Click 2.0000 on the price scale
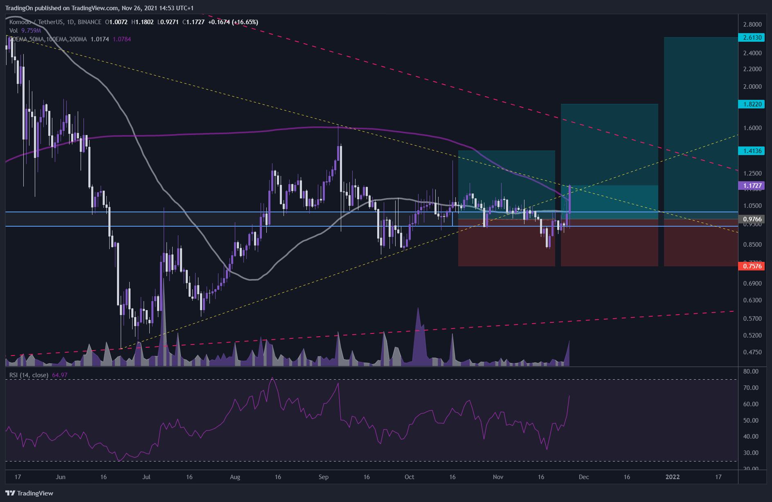The width and height of the screenshot is (772, 502). point(752,87)
